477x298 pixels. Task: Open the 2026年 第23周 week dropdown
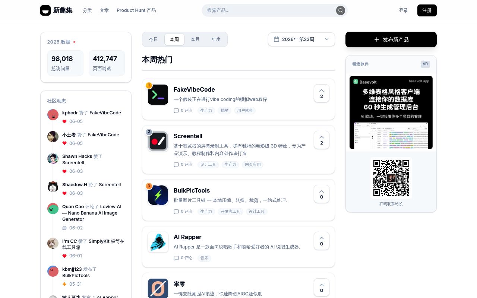[x=301, y=39]
